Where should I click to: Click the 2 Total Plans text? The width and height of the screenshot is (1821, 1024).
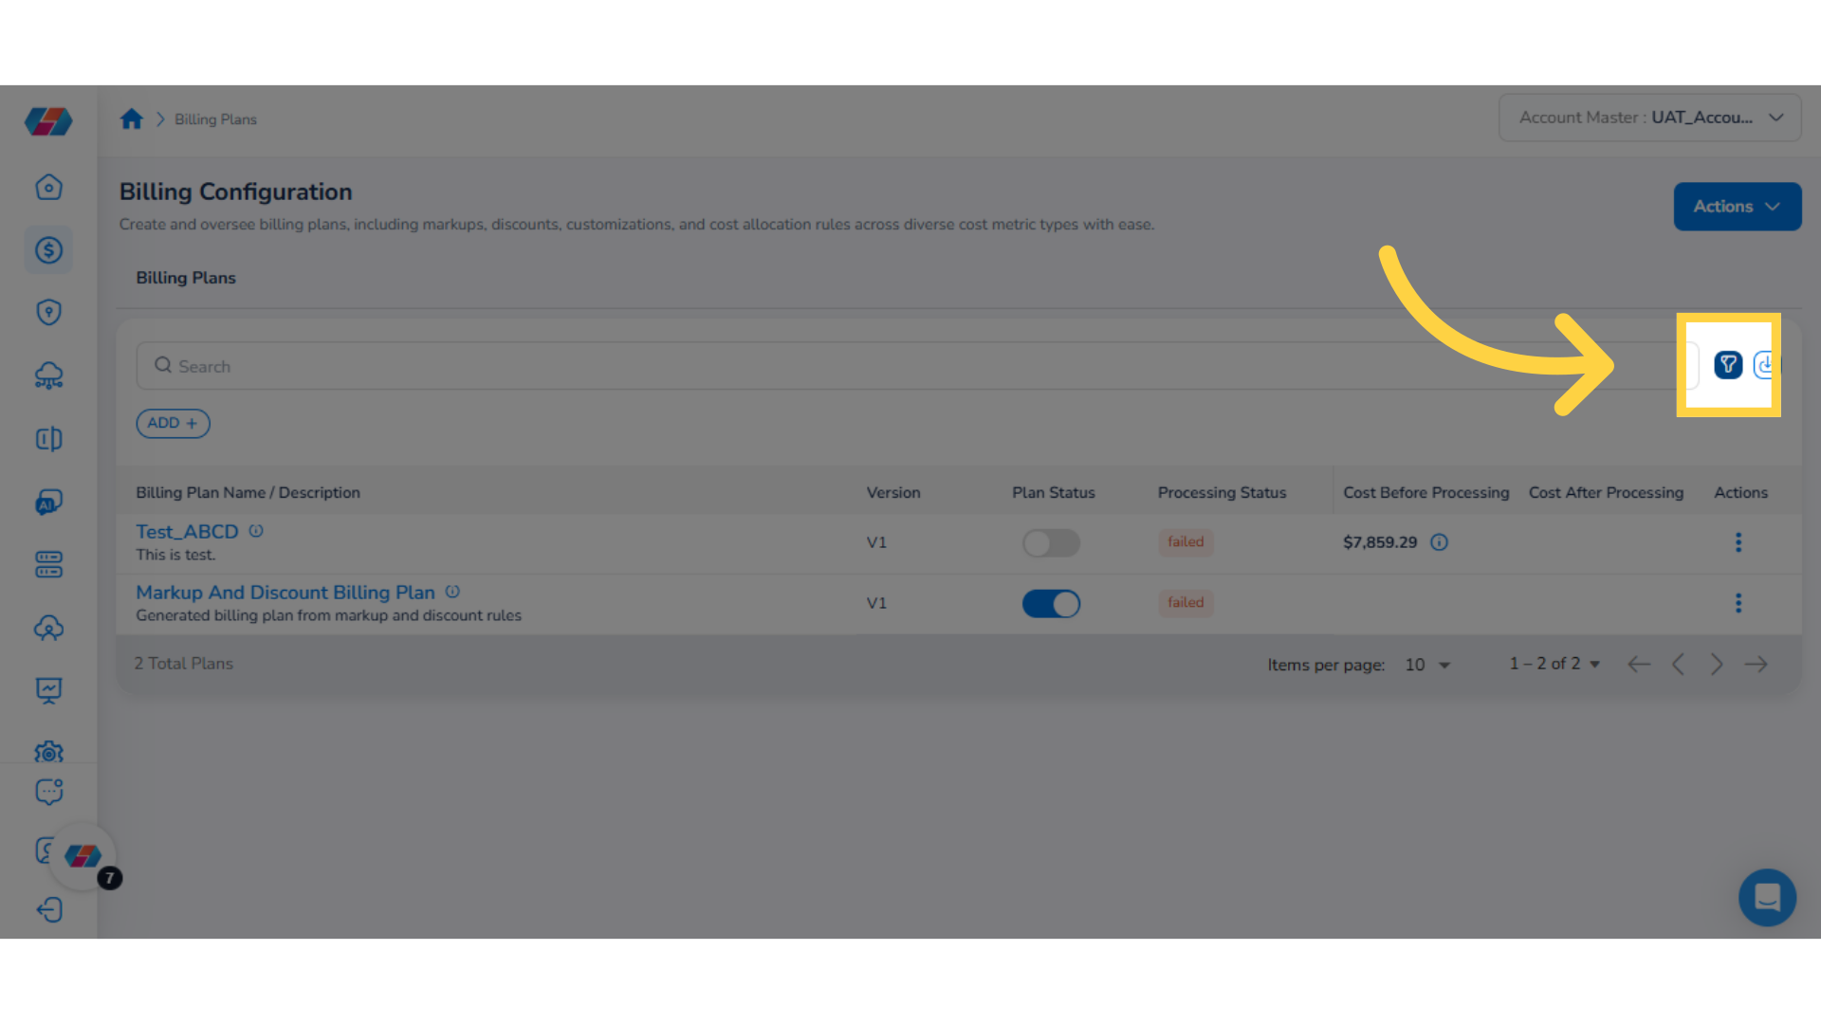coord(183,664)
